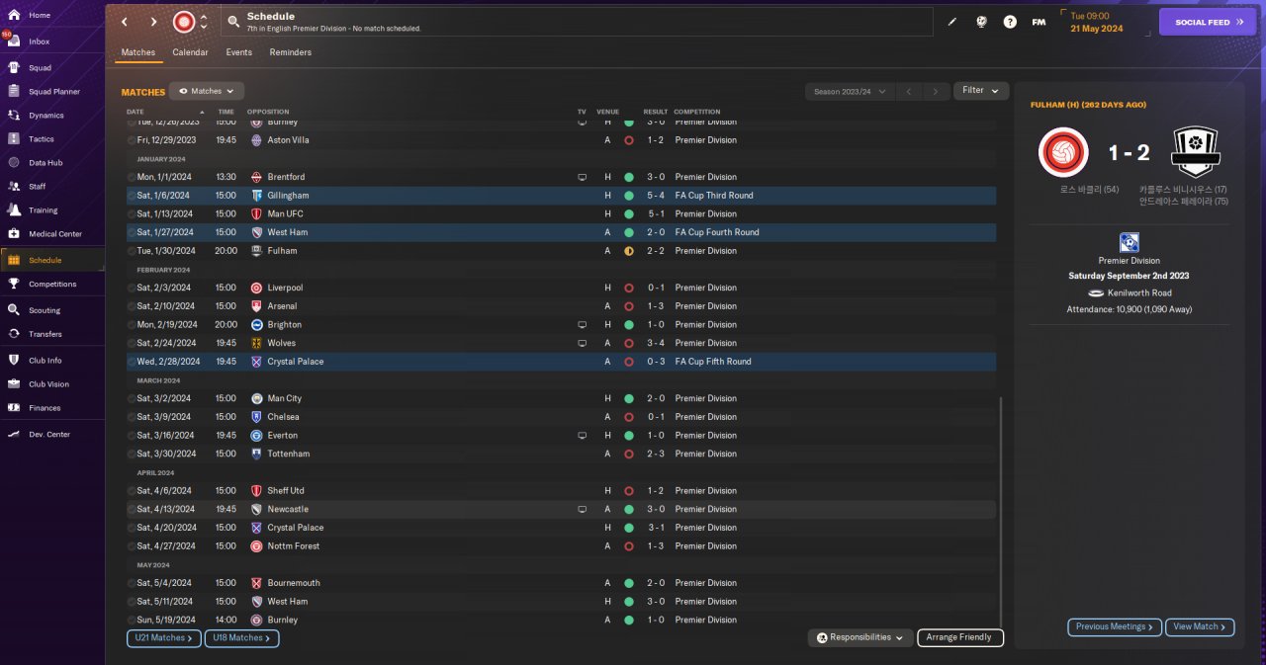Screen dimensions: 1266x665
Task: Open the Competitions trophy icon
Action: click(14, 285)
